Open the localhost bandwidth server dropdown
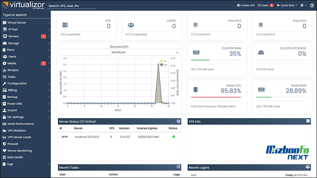 (x=119, y=52)
